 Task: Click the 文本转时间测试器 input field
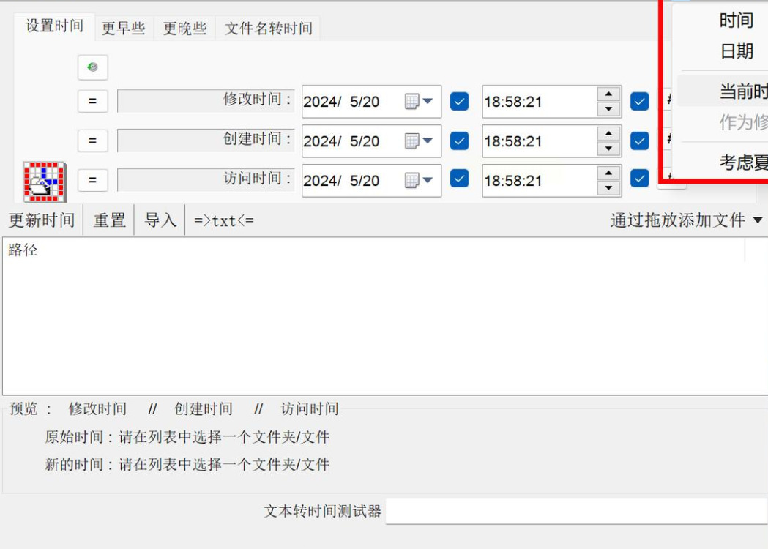pyautogui.click(x=576, y=511)
